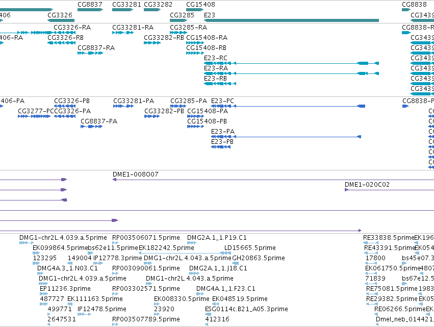Select EST ESG0114c.B21_A05.3prime
Viewport: 434px width, 327px height.
click(246, 310)
